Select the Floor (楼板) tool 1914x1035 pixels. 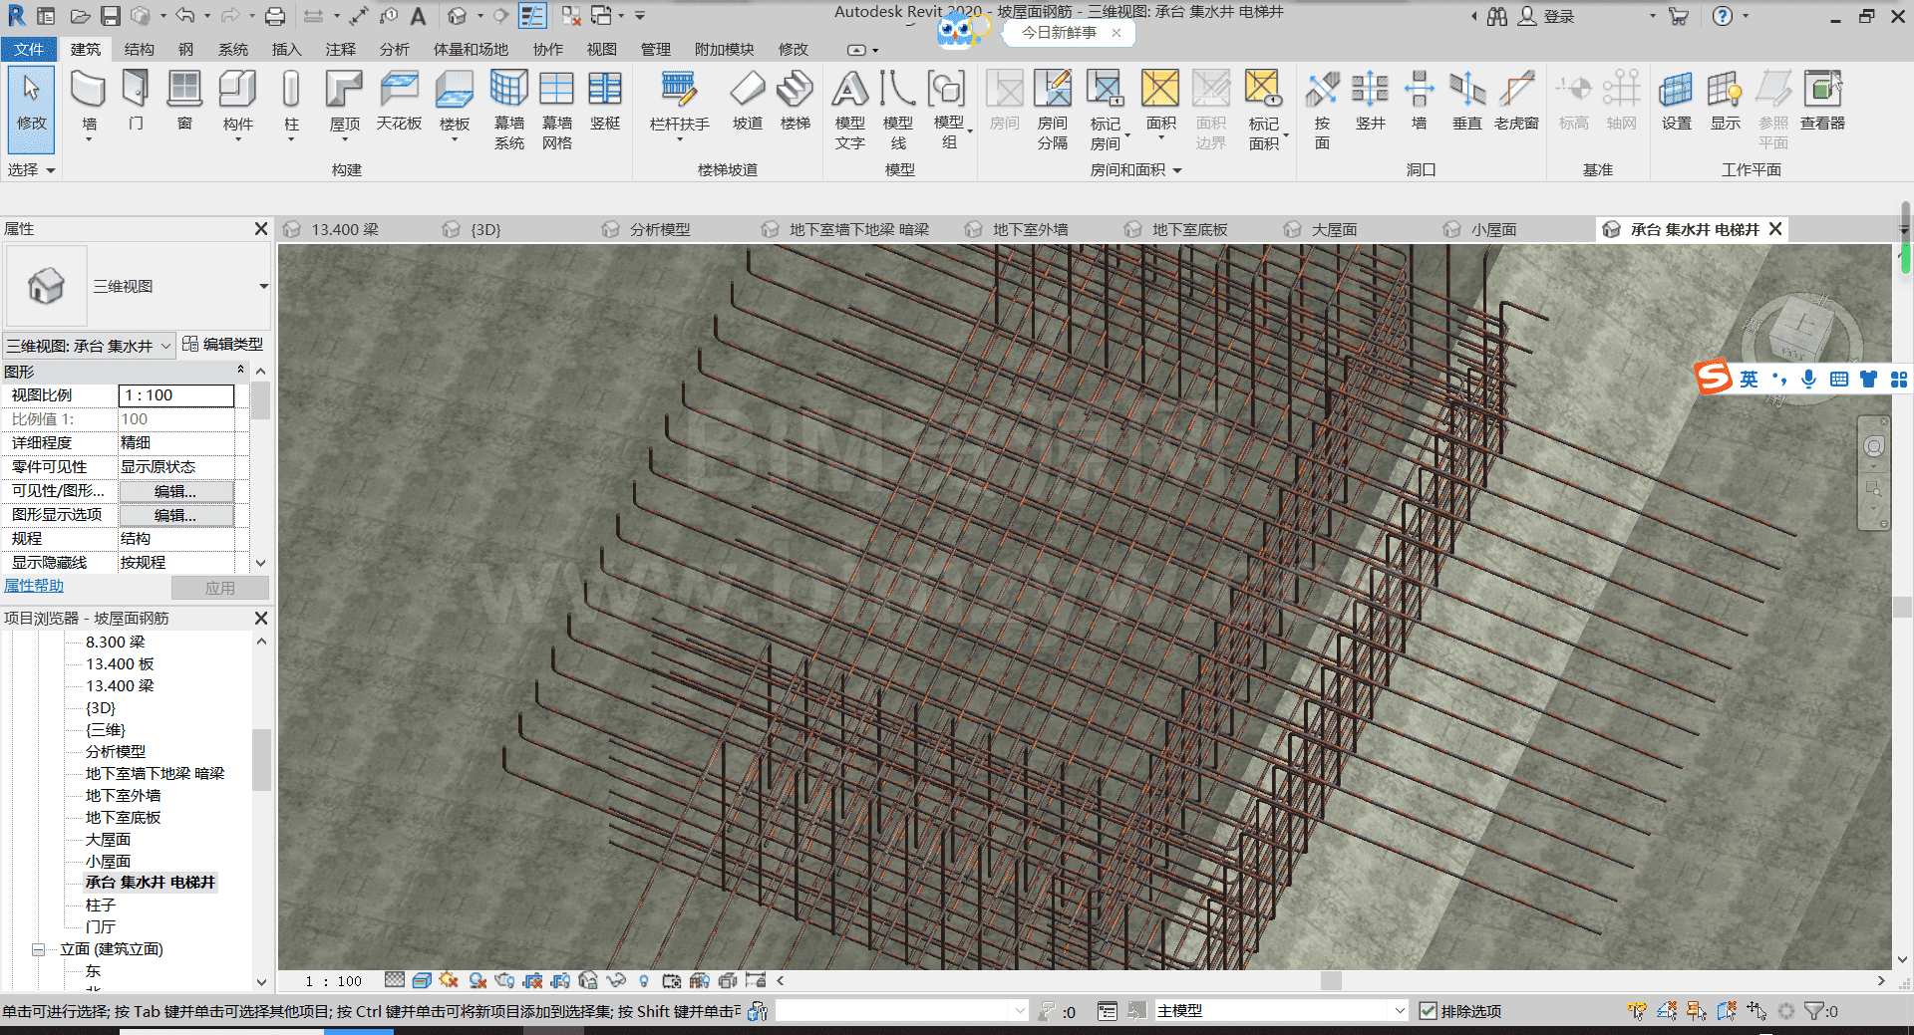[455, 103]
